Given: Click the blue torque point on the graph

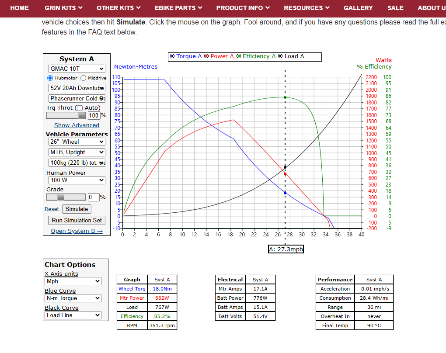Looking at the screenshot, I should [285, 193].
